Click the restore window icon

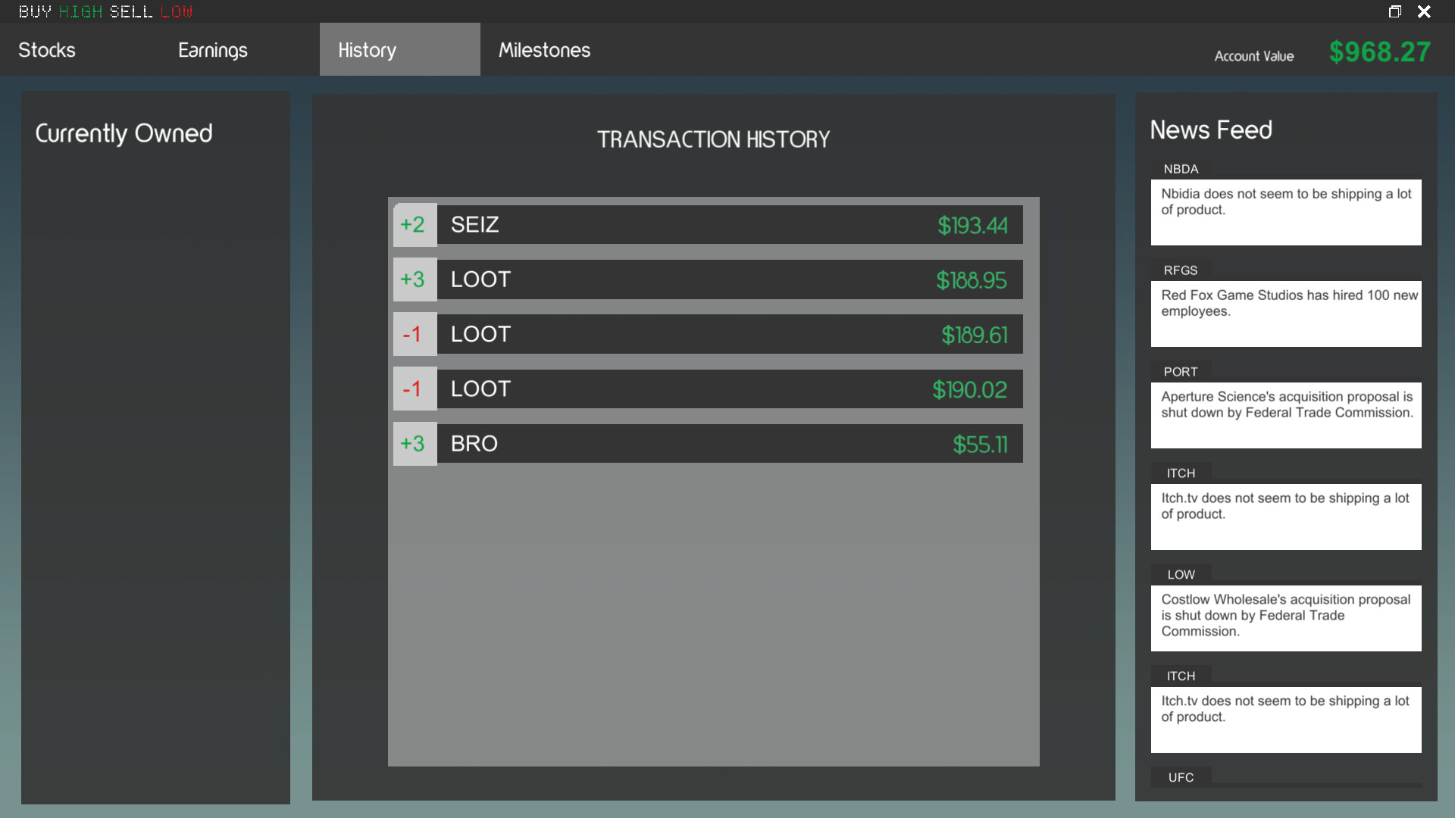tap(1394, 11)
